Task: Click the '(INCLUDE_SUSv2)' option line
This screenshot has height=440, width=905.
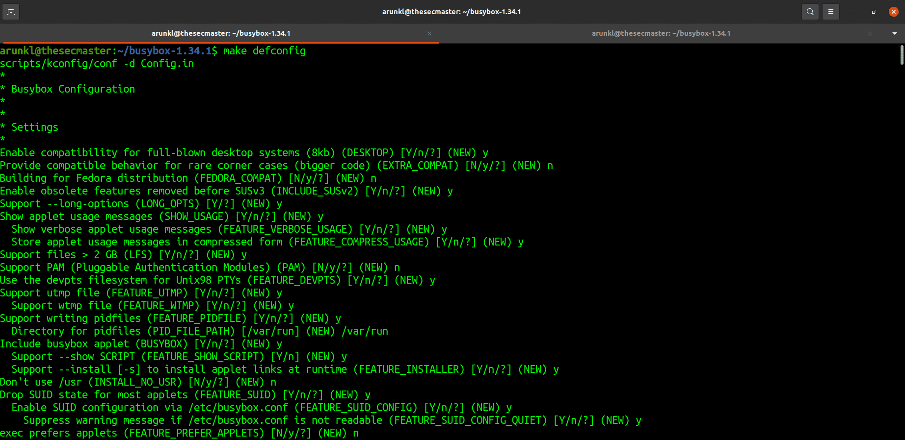Action: (x=227, y=191)
